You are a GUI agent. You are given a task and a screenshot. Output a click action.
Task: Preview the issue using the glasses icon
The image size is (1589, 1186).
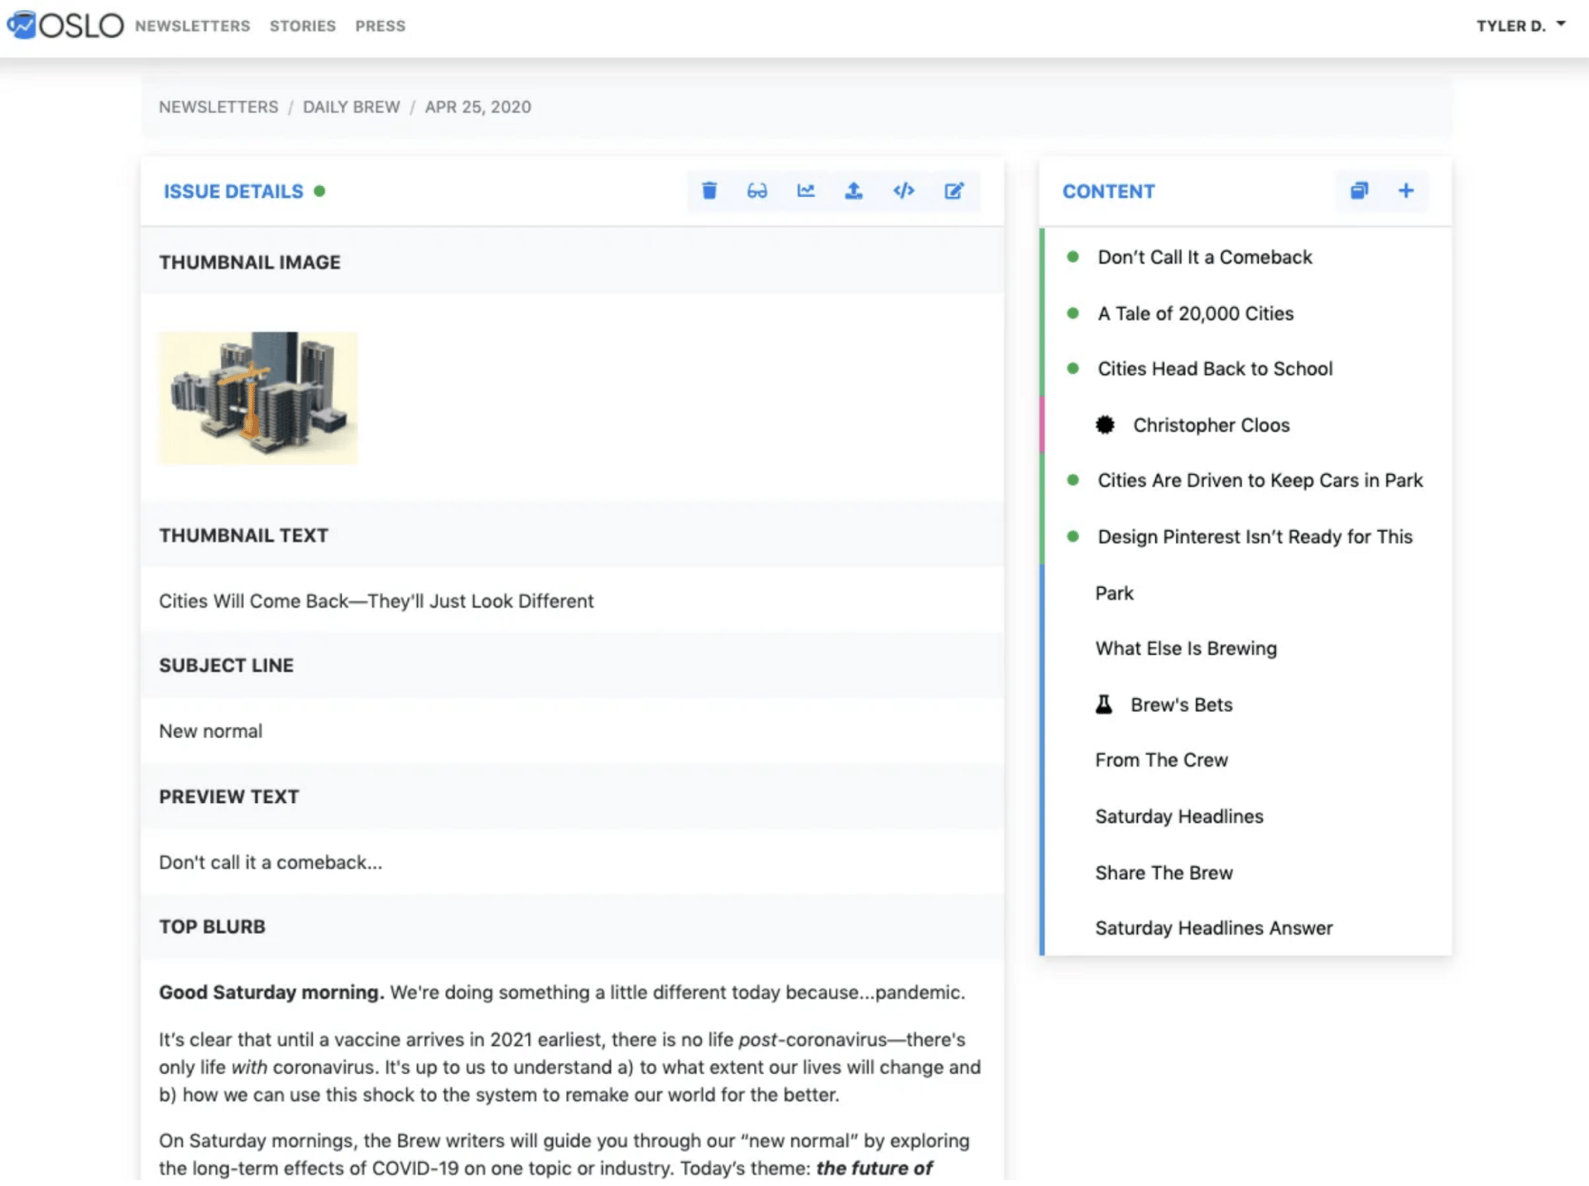(x=757, y=191)
